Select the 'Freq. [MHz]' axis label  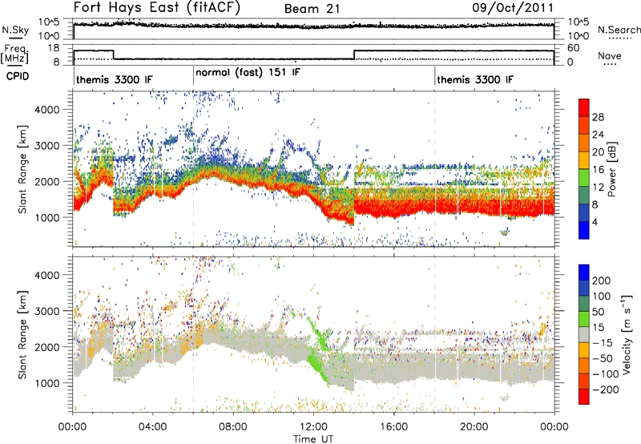(x=15, y=54)
